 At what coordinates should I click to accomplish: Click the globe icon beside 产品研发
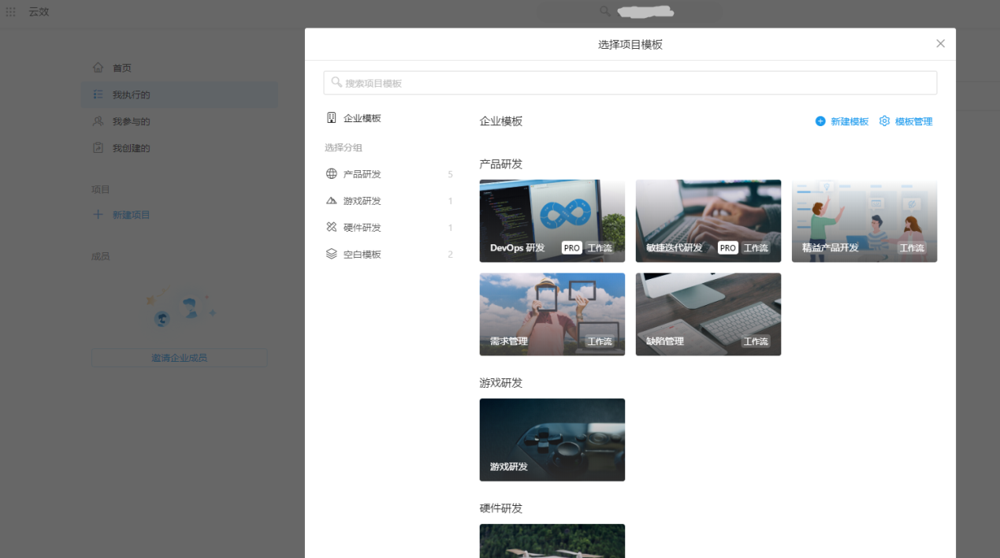pos(332,174)
